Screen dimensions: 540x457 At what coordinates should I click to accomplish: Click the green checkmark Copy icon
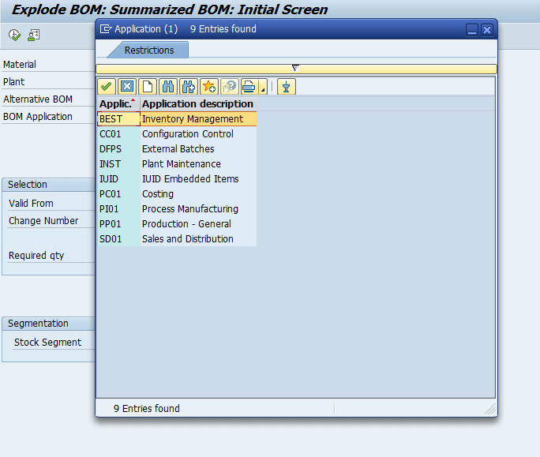[106, 87]
